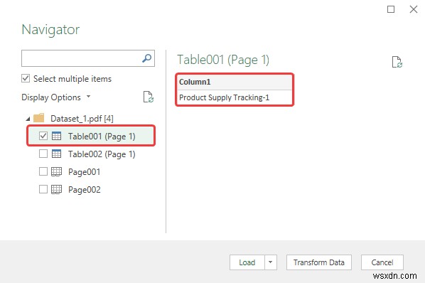
Task: Click the page icon next to Page002
Action: click(x=56, y=189)
